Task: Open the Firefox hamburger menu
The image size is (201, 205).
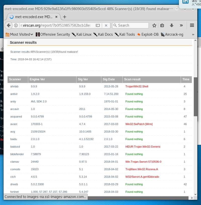Action: (x=192, y=25)
